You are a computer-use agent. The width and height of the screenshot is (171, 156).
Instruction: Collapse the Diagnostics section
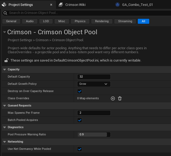[x=5, y=127]
